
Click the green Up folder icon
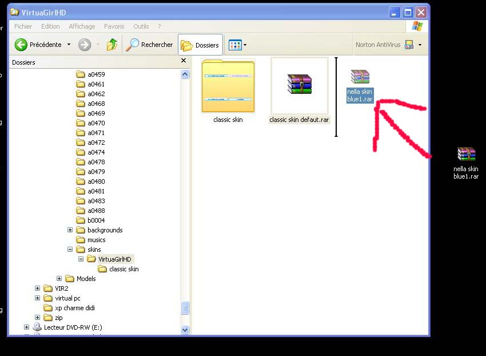[x=112, y=45]
